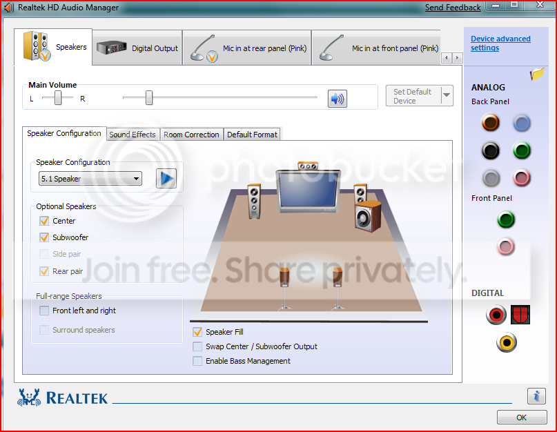The width and height of the screenshot is (557, 432).
Task: Expand the Set Default Device arrow
Action: (447, 95)
